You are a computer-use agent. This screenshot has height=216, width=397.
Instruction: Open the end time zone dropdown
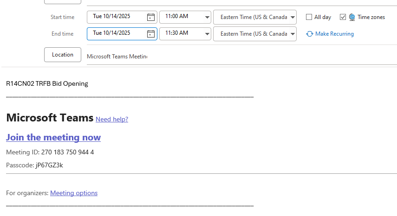[292, 34]
